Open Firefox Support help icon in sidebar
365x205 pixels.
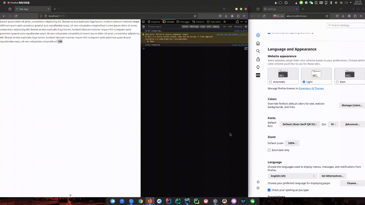click(258, 188)
